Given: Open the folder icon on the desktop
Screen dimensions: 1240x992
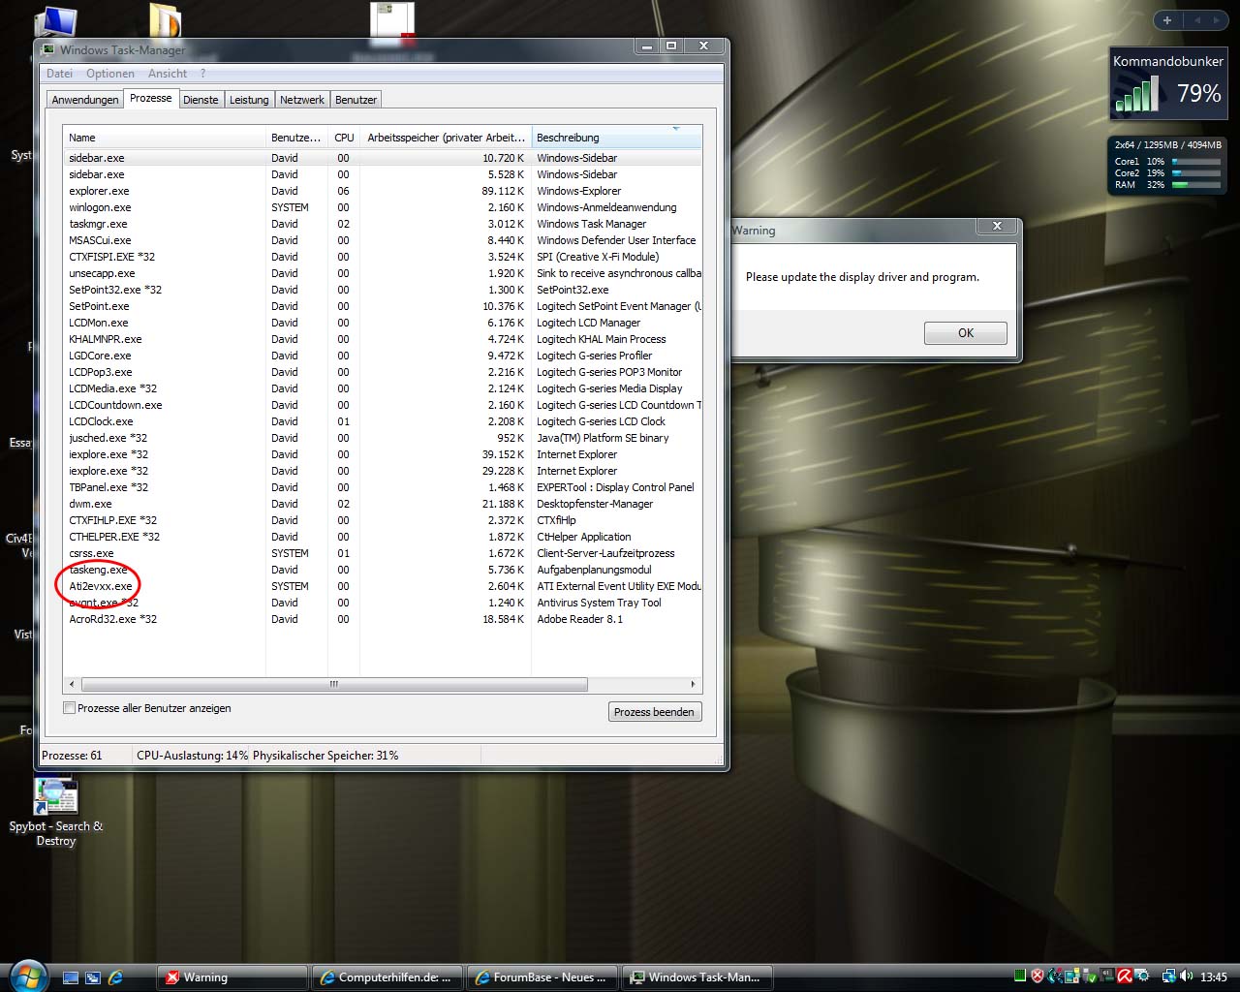Looking at the screenshot, I should click(167, 19).
